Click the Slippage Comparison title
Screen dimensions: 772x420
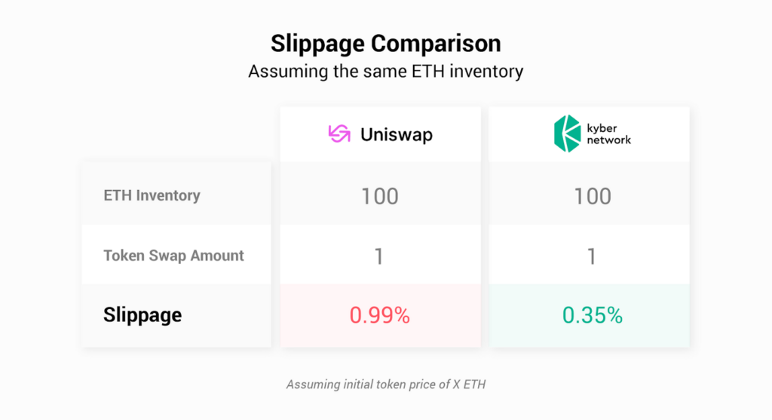tap(386, 43)
